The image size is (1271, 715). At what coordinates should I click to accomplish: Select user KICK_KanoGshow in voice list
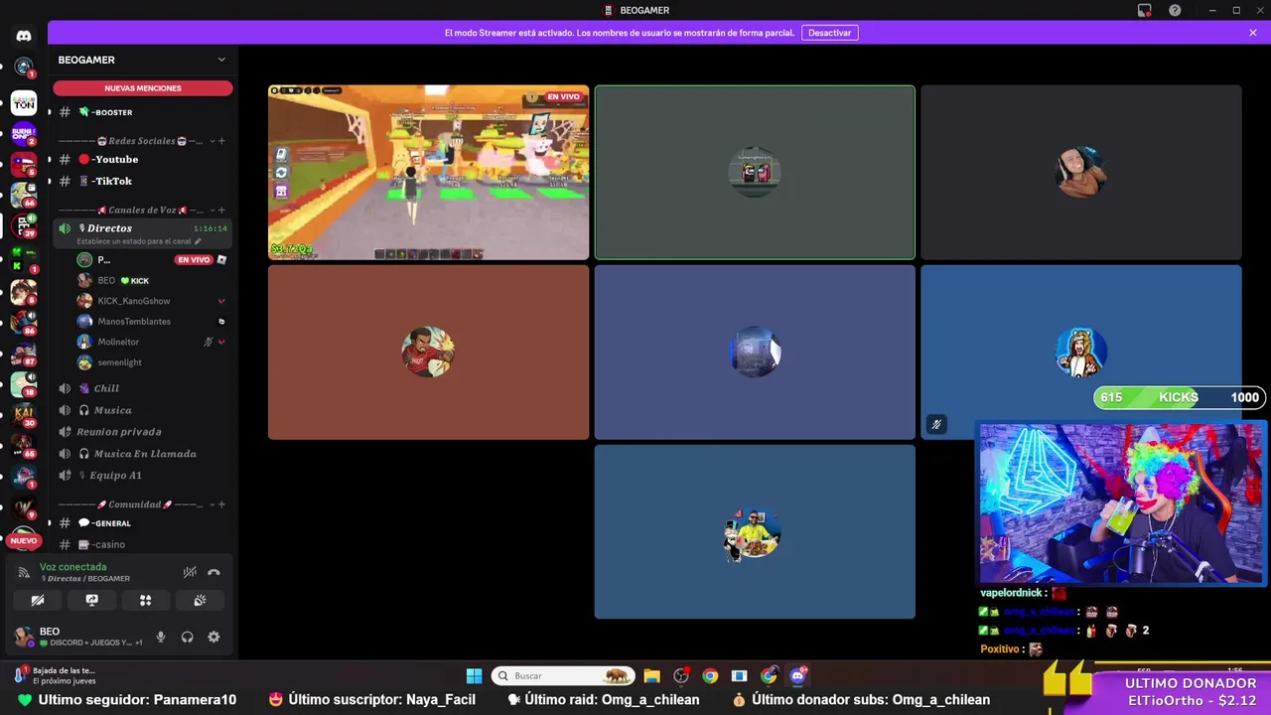(x=152, y=301)
